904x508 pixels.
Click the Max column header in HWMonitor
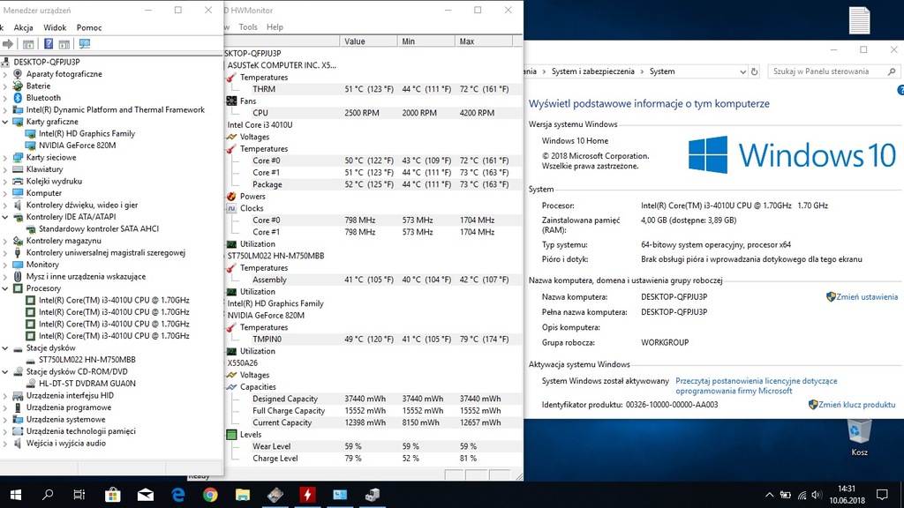click(483, 41)
